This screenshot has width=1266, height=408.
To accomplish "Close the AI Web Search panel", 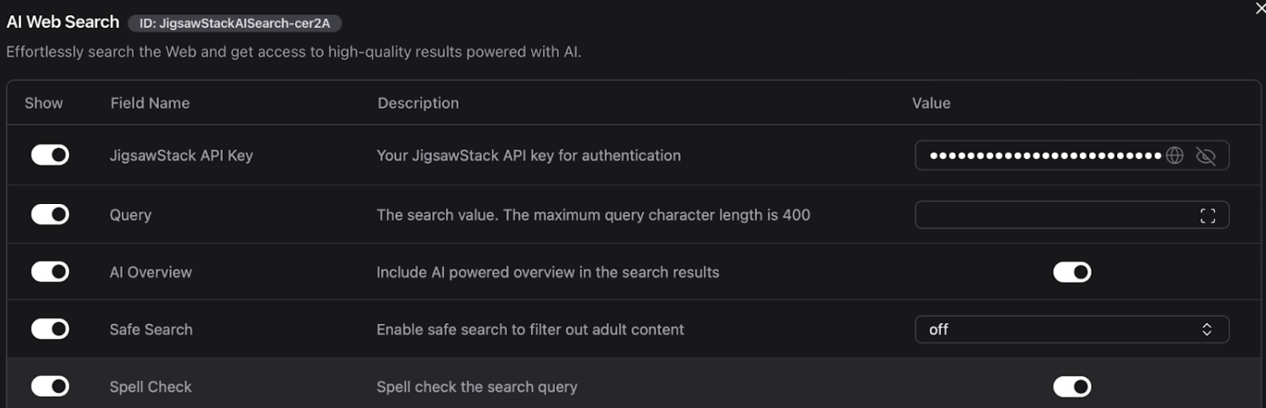I will coord(1260,8).
